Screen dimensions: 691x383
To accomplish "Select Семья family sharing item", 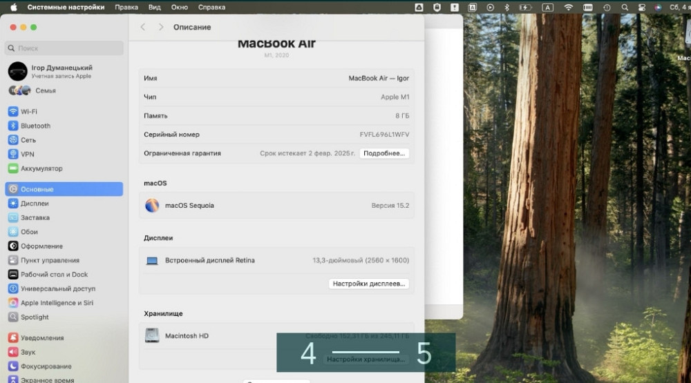I will pyautogui.click(x=45, y=90).
